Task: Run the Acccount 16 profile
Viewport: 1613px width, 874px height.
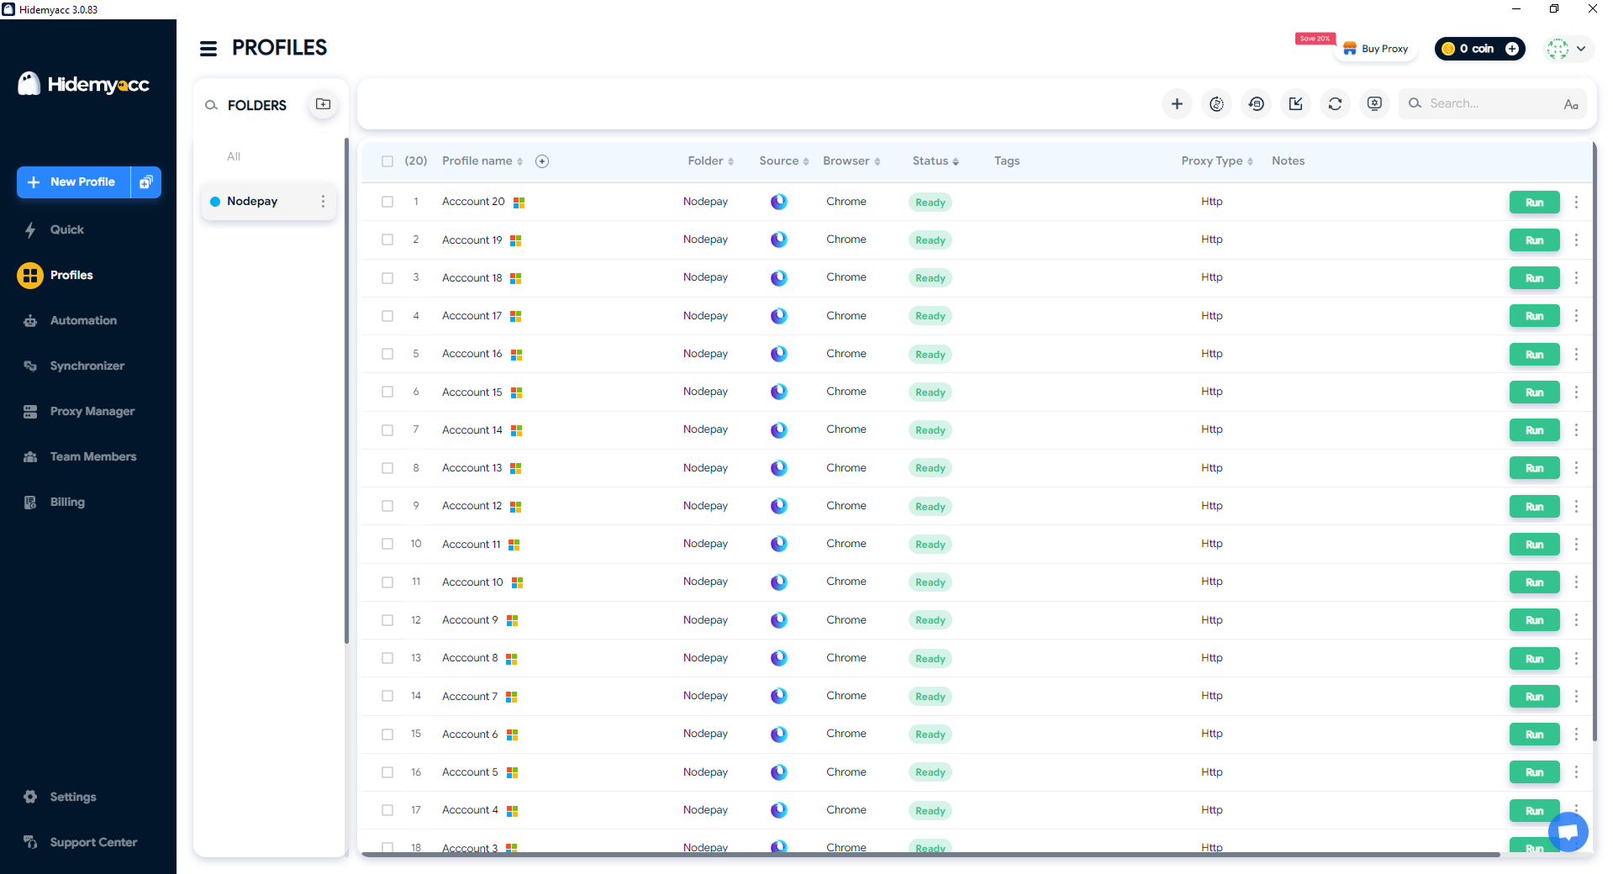Action: click(1534, 355)
